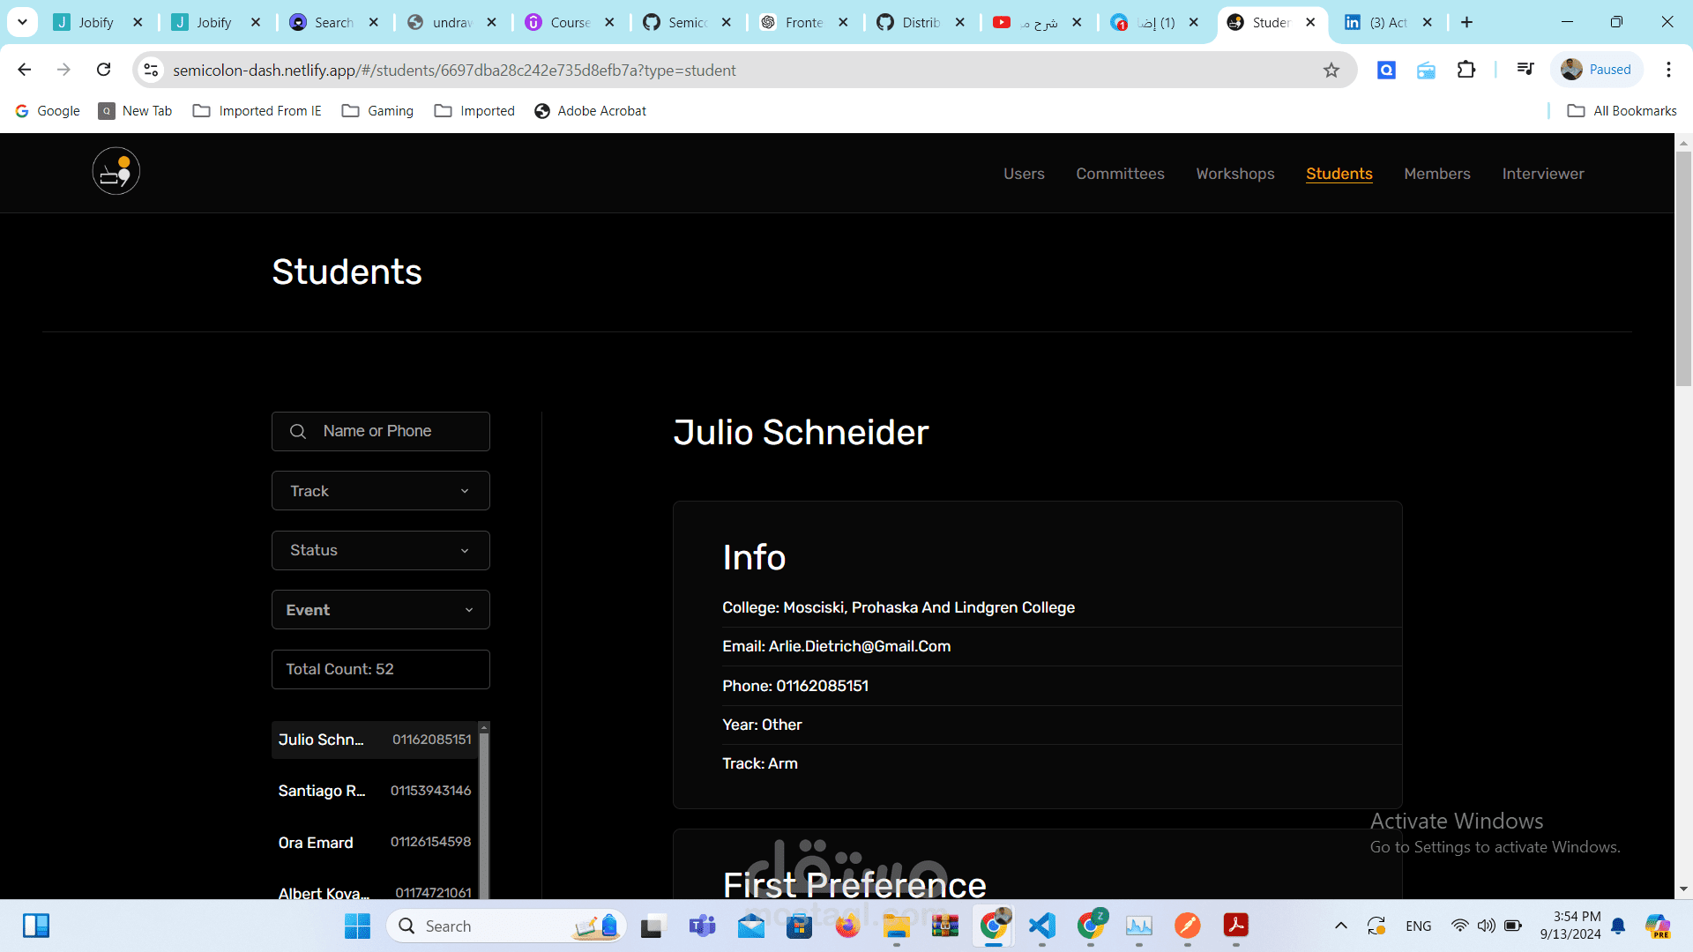Click the media control icon in toolbar

point(1525,70)
